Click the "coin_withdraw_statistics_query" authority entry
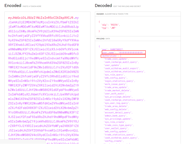This screenshot has width=185, height=144. (x=125, y=72)
